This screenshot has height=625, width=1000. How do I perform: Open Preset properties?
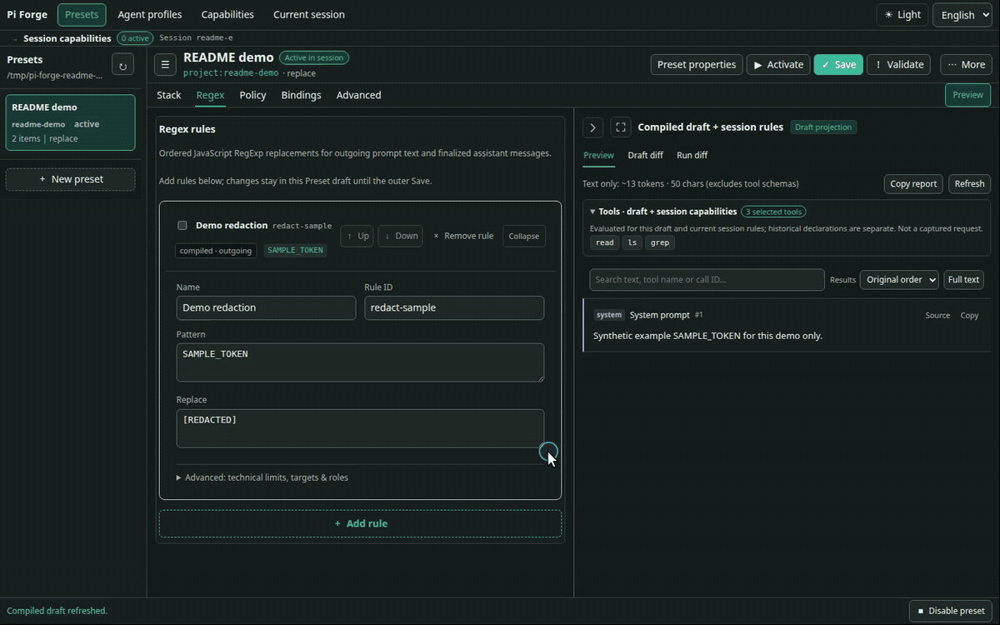coord(697,65)
